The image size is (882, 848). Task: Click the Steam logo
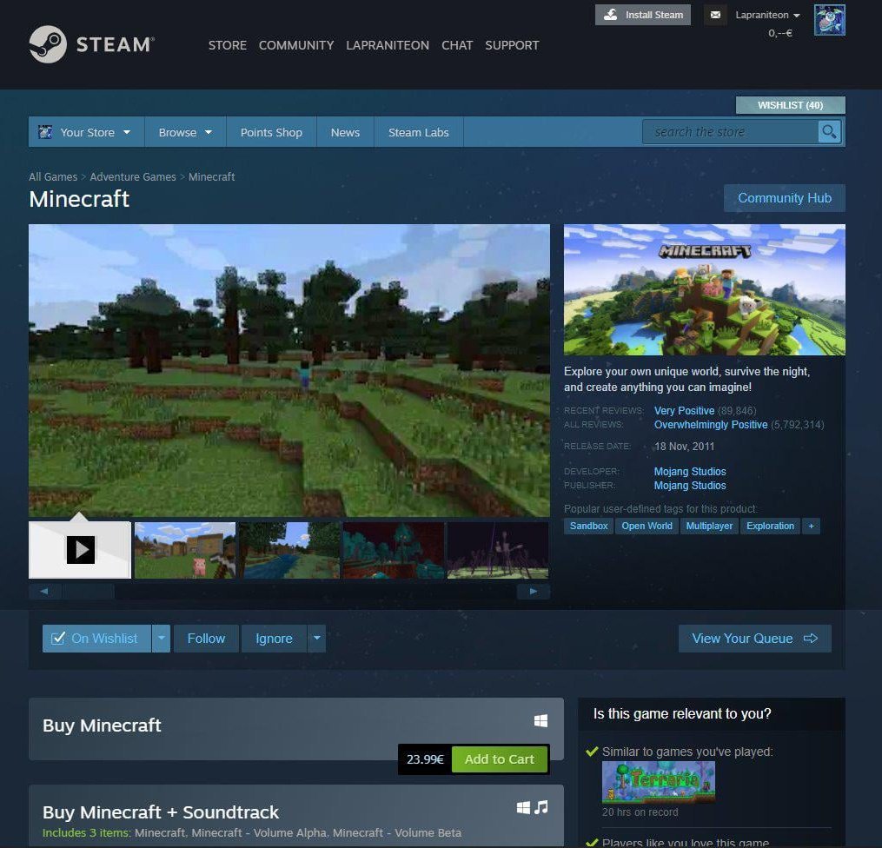click(x=92, y=44)
